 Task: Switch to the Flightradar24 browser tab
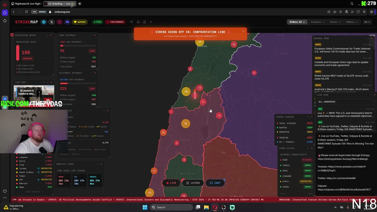[x=26, y=4]
